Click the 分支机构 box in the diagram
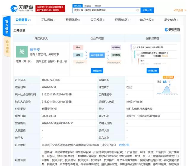Screen dimensions: 190x166 tap(116, 55)
